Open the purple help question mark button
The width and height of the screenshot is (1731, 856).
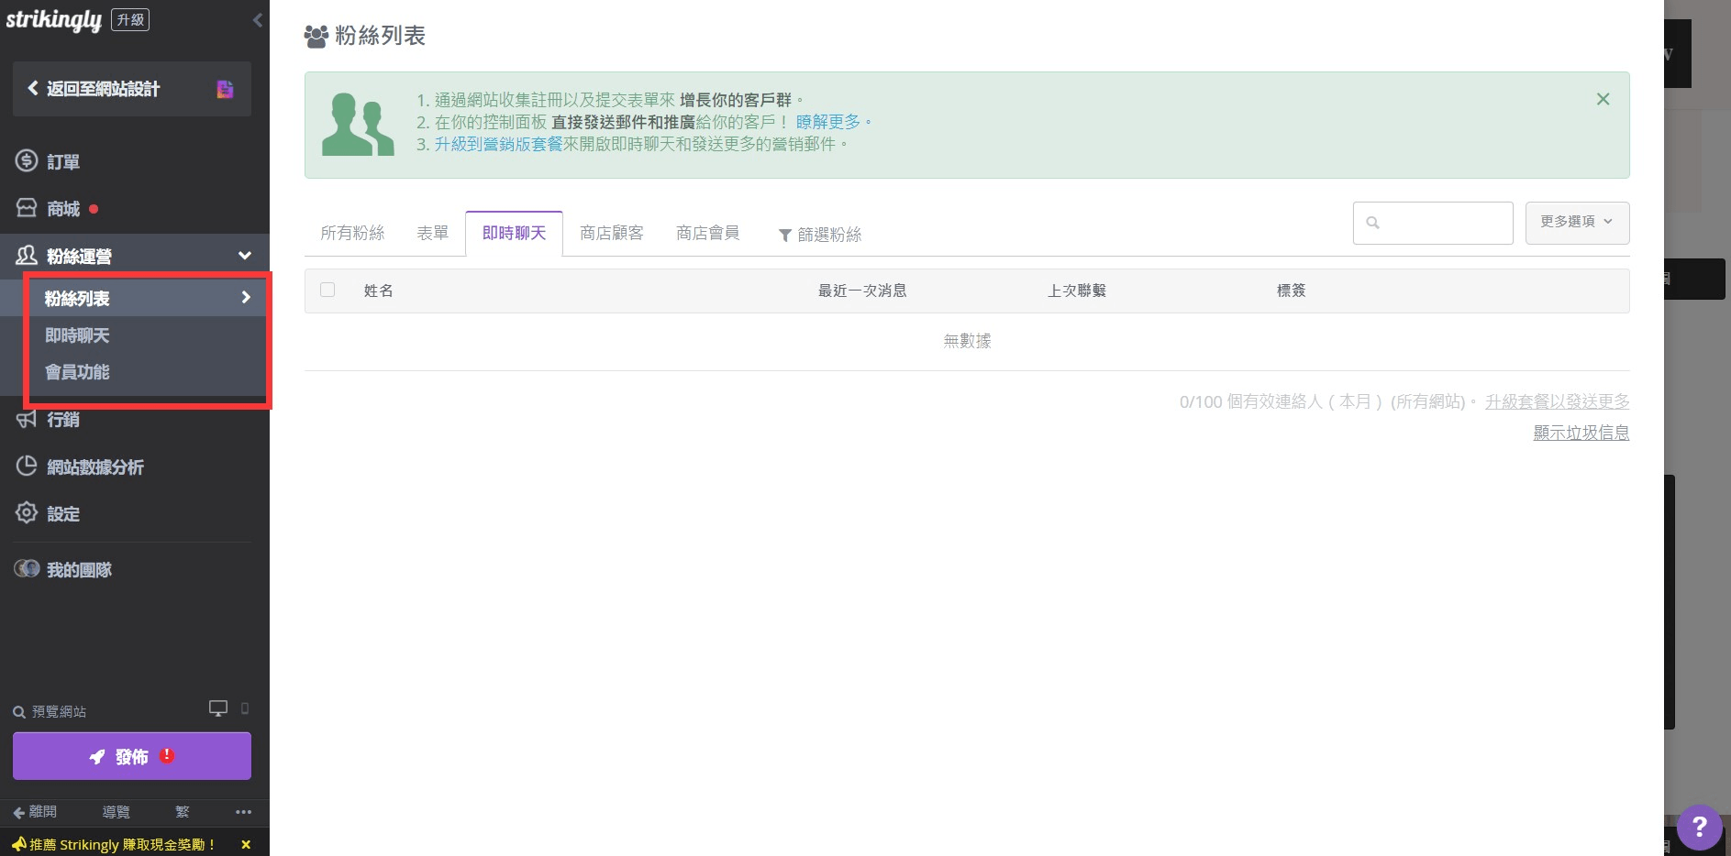click(x=1698, y=827)
